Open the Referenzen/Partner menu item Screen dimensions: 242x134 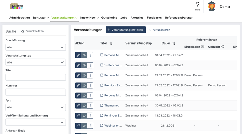(179, 18)
